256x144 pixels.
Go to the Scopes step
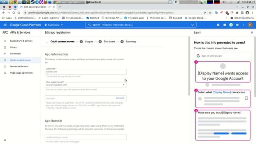(86, 42)
